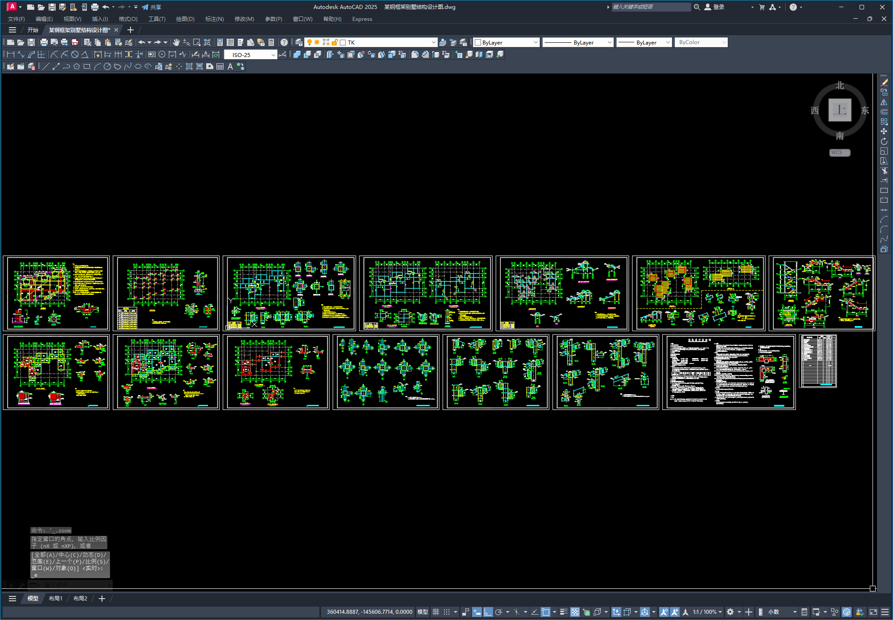Click the Help question mark icon
The height and width of the screenshot is (620, 893).
284,42
